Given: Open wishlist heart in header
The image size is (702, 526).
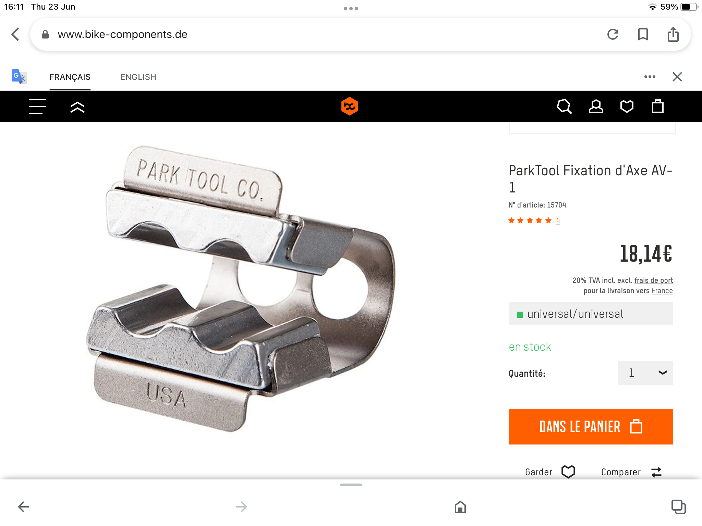Looking at the screenshot, I should point(627,107).
